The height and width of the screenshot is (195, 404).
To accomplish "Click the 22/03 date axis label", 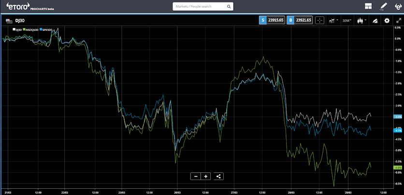I will (64, 192).
